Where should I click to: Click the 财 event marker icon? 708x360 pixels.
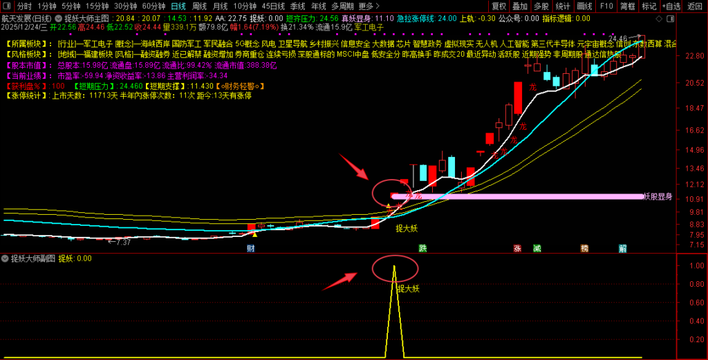tap(251, 248)
